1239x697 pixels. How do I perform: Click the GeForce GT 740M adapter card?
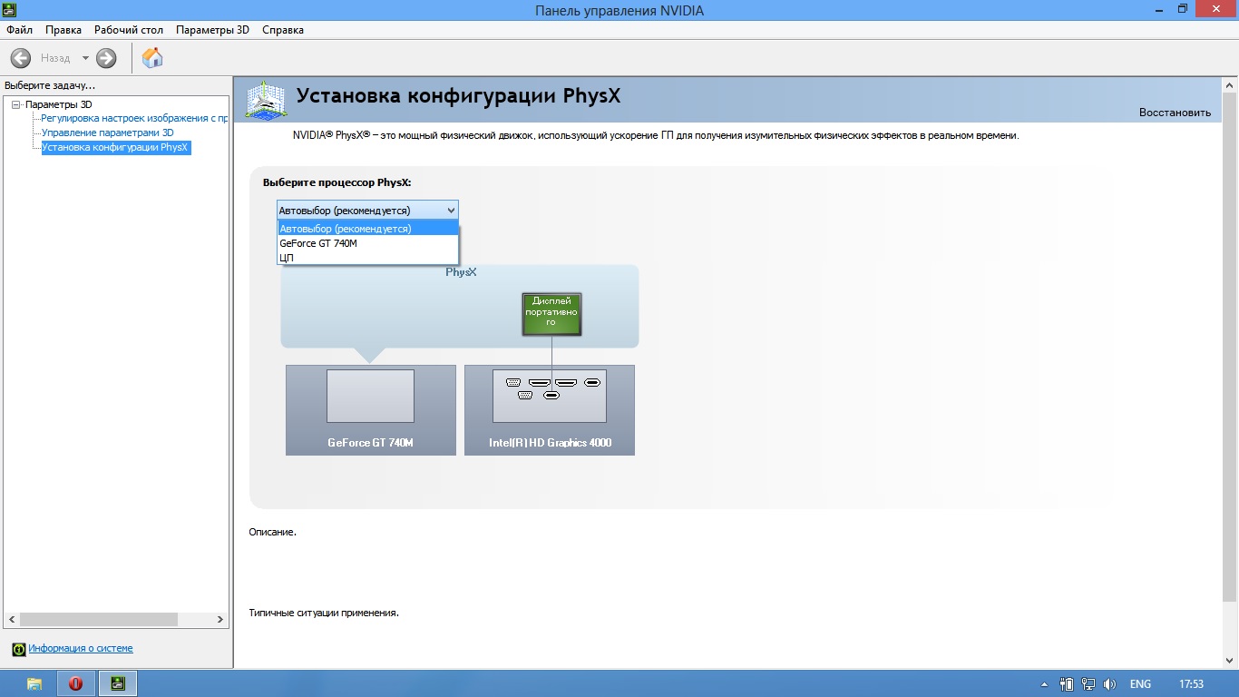point(370,410)
